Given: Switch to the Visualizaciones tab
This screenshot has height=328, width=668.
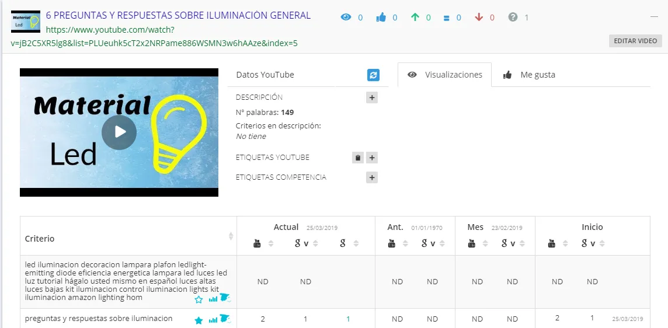Looking at the screenshot, I should (x=444, y=75).
